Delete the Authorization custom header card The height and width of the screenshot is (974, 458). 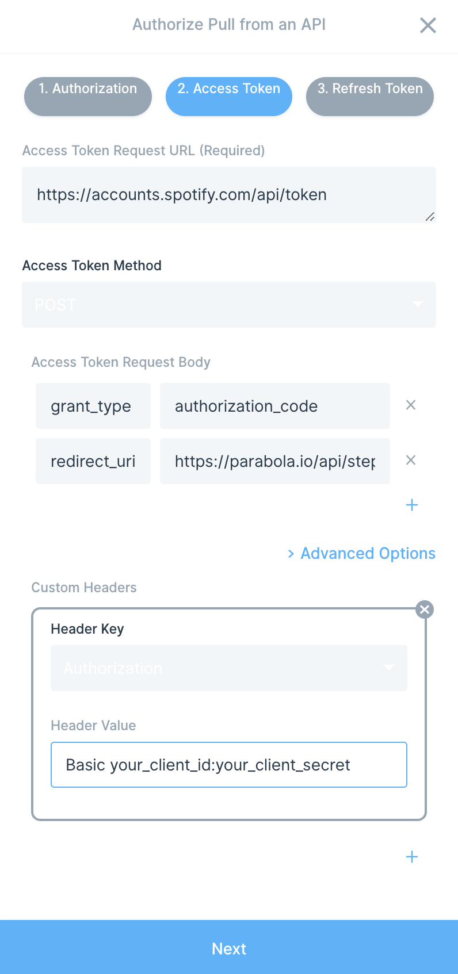(425, 609)
